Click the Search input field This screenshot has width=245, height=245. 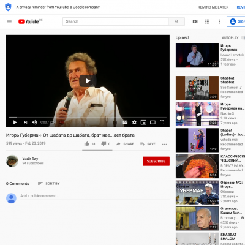coord(116,21)
